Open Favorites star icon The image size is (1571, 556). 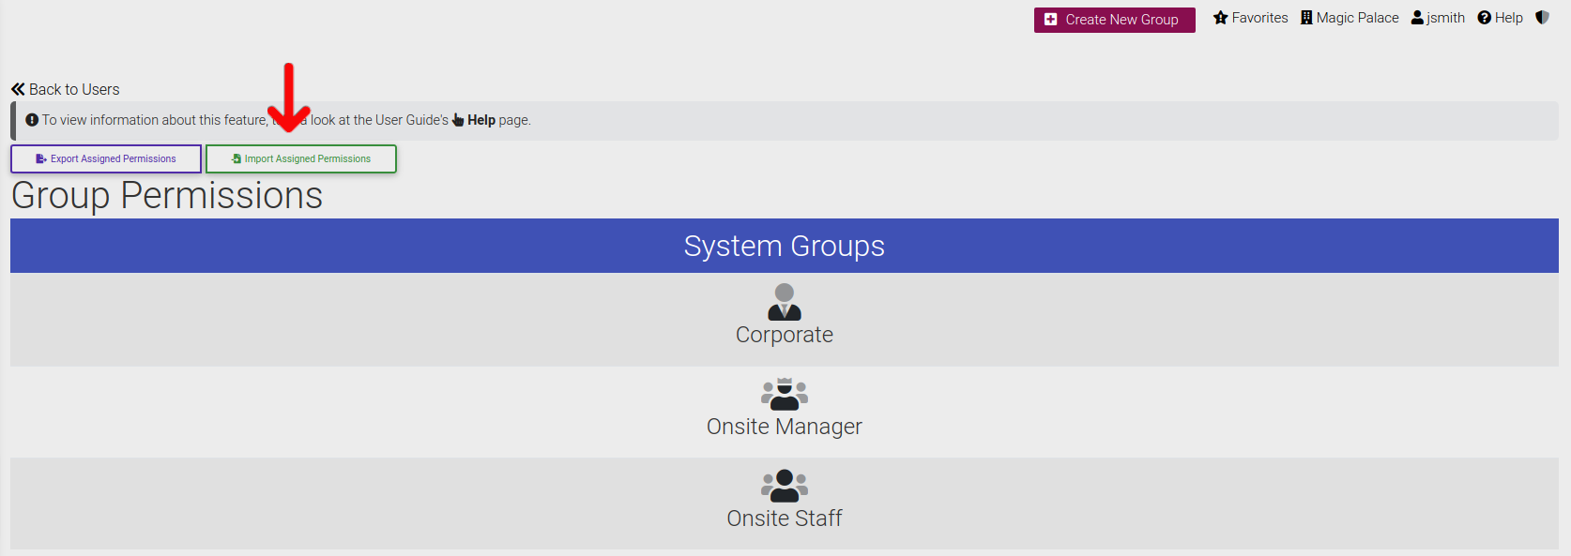[1220, 18]
